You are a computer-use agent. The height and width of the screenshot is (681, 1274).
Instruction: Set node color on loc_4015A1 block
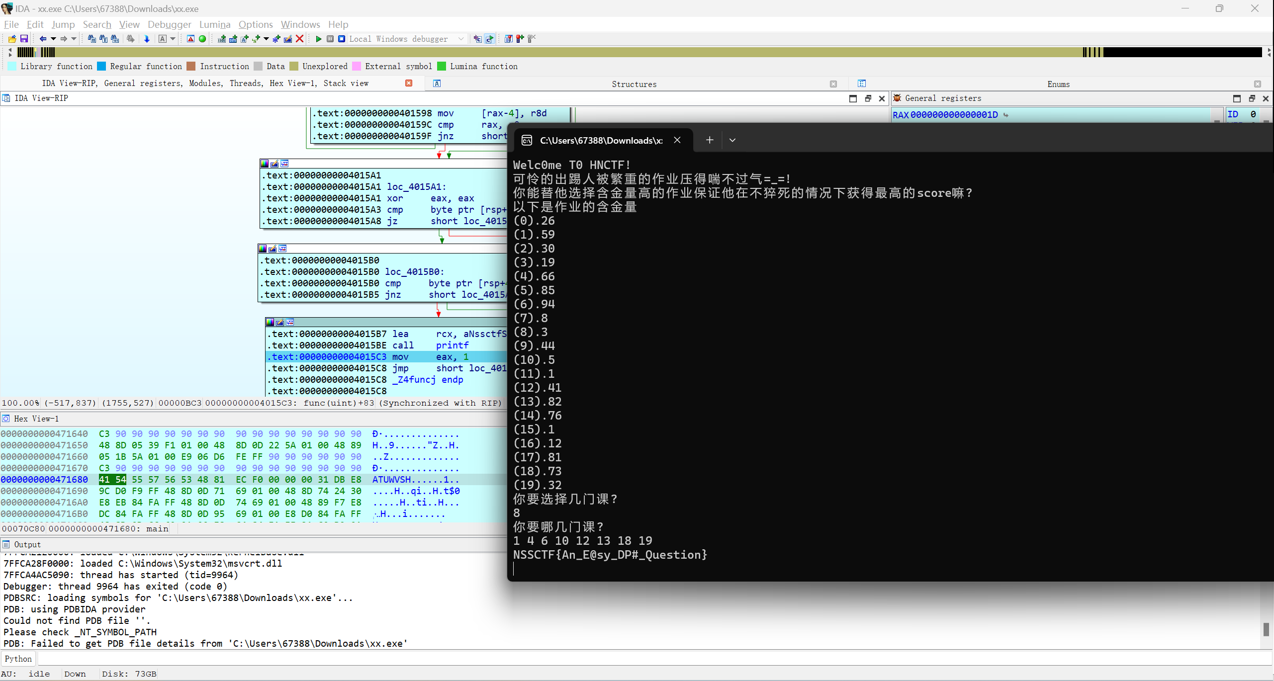[265, 164]
